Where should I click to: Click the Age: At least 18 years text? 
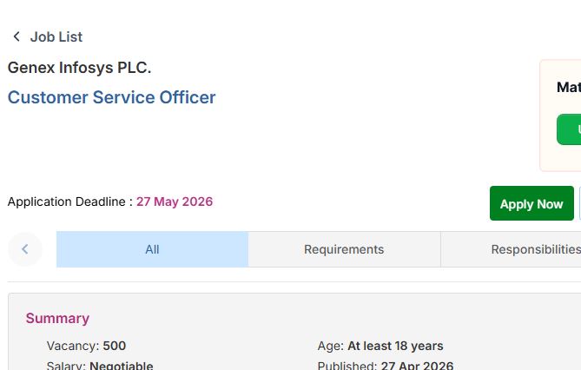click(x=380, y=346)
